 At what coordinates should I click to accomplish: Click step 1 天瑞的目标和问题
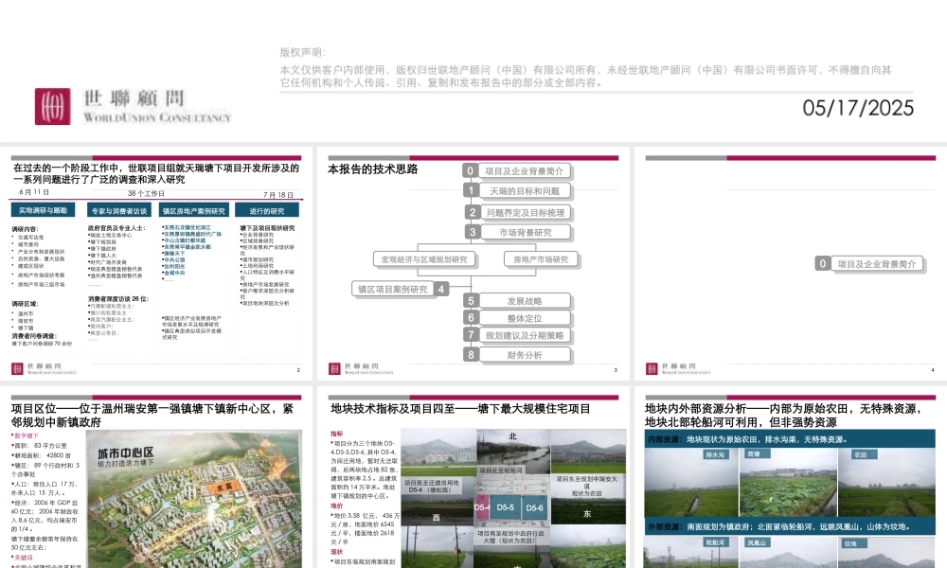point(517,191)
